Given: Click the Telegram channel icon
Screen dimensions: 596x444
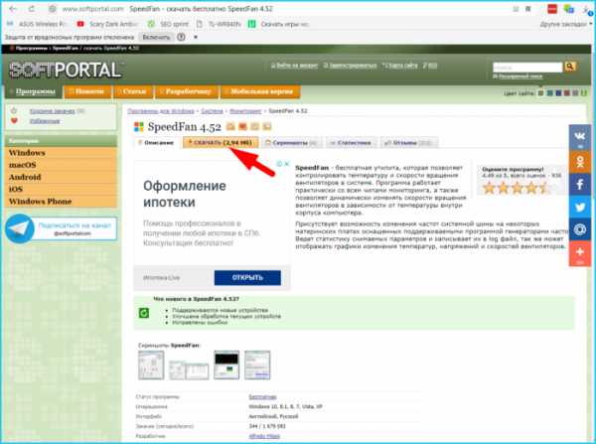Looking at the screenshot, I should click(x=19, y=229).
